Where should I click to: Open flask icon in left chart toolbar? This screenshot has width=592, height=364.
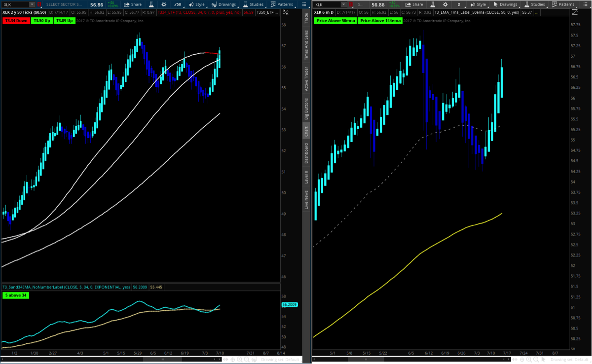click(x=151, y=4)
